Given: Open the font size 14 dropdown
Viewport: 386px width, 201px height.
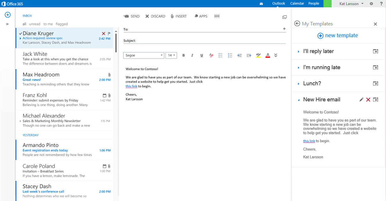Looking at the screenshot, I should [172, 55].
